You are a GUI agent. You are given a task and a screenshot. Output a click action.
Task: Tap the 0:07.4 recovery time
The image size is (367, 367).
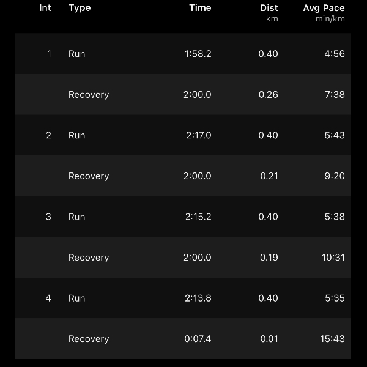(198, 339)
